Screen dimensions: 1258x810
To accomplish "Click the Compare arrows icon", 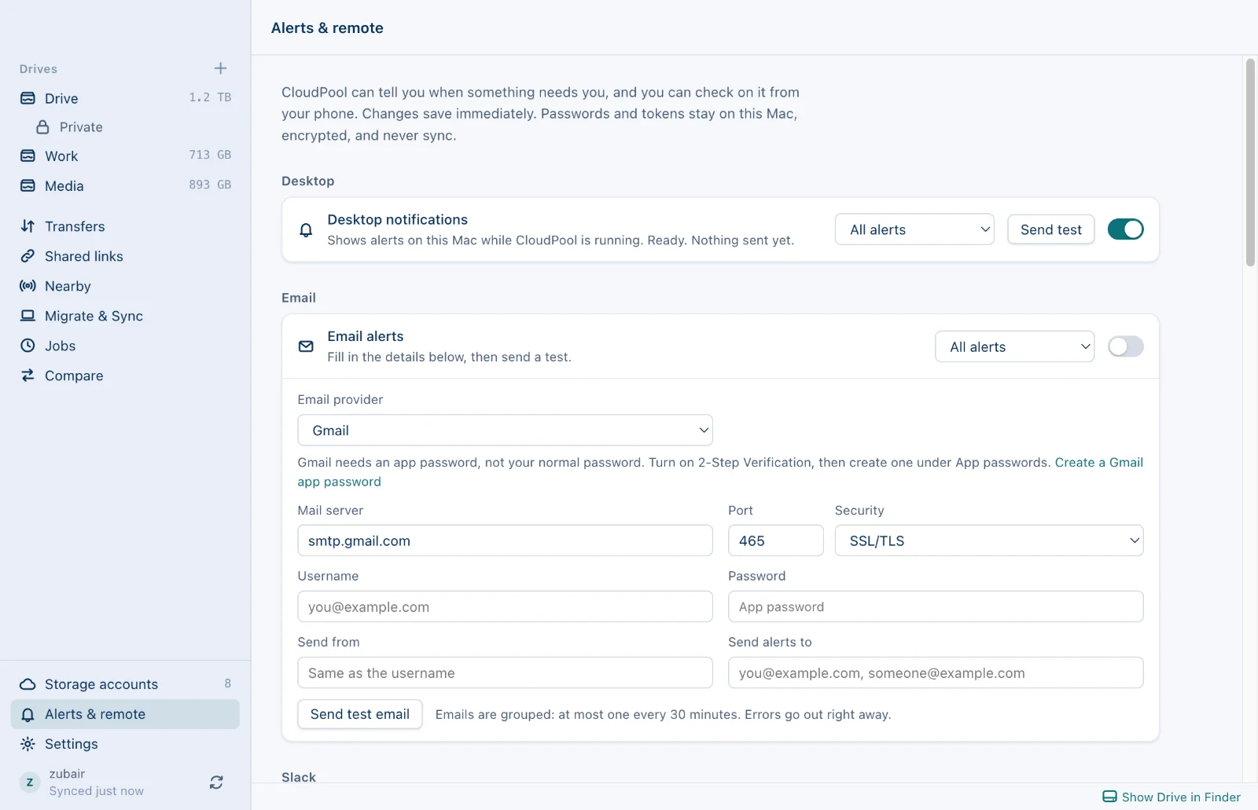I will [28, 376].
